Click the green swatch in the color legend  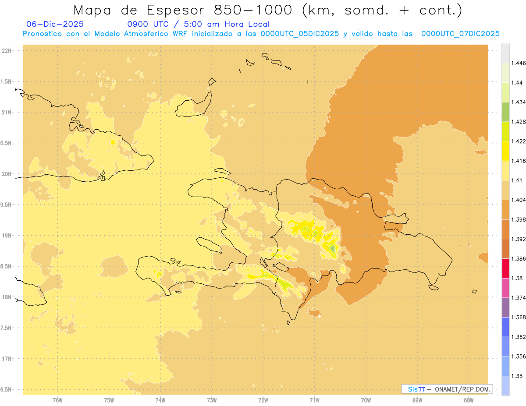tap(505, 112)
